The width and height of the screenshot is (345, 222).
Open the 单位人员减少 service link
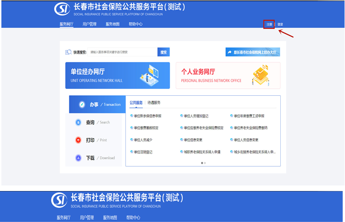pos(143,140)
